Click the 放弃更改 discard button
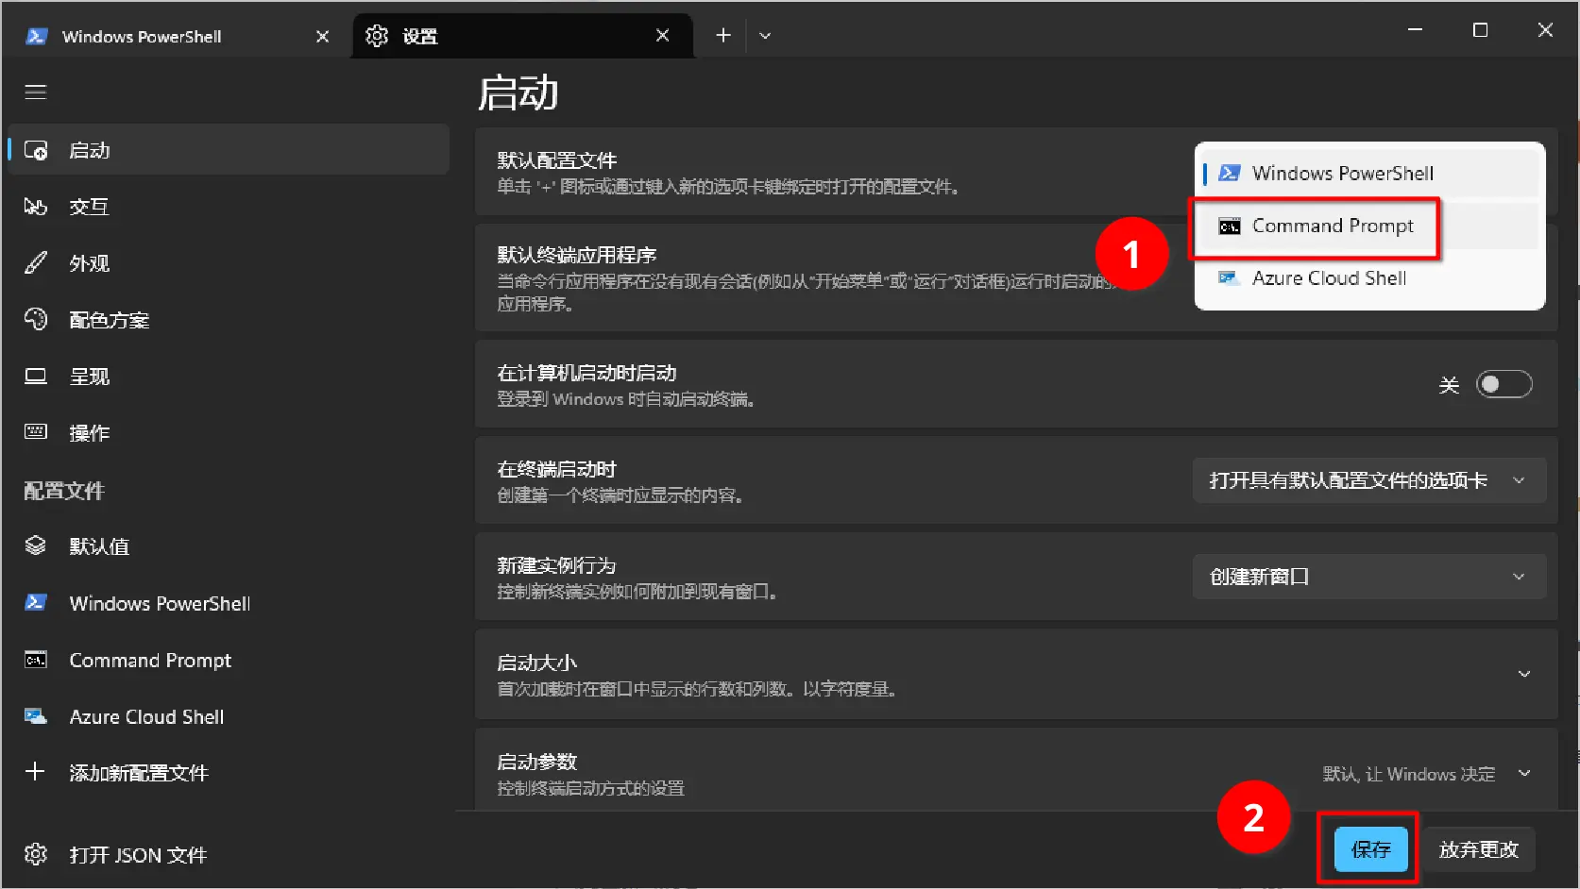The height and width of the screenshot is (889, 1580). pos(1479,849)
